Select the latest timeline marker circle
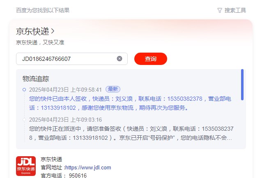 click(24, 90)
